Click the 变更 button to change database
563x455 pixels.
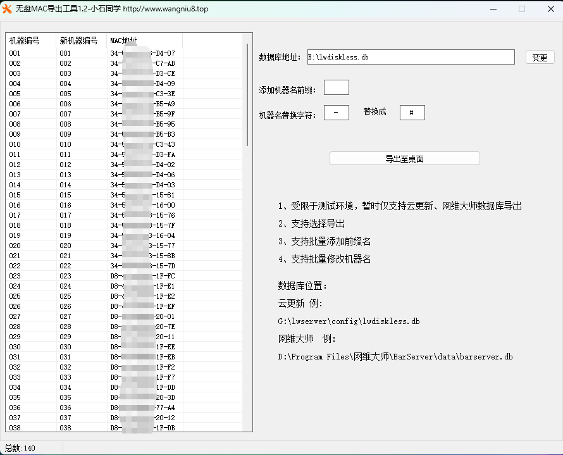(540, 58)
